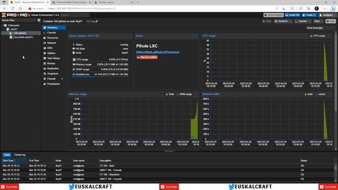Click the Create CT button
The width and height of the screenshot is (338, 190).
309,15
